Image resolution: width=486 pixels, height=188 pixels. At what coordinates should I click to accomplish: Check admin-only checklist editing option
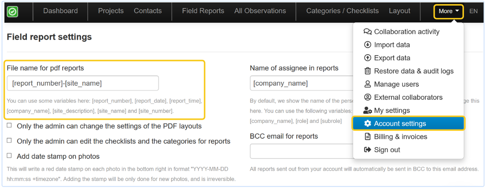pyautogui.click(x=9, y=141)
